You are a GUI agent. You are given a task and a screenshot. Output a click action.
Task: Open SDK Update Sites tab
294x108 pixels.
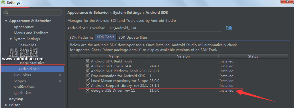click(133, 37)
